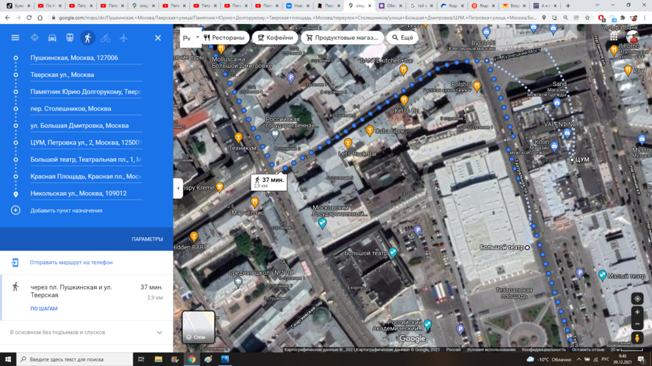Switch to cycling directions mode
This screenshot has height=366, width=652.
pyautogui.click(x=106, y=38)
